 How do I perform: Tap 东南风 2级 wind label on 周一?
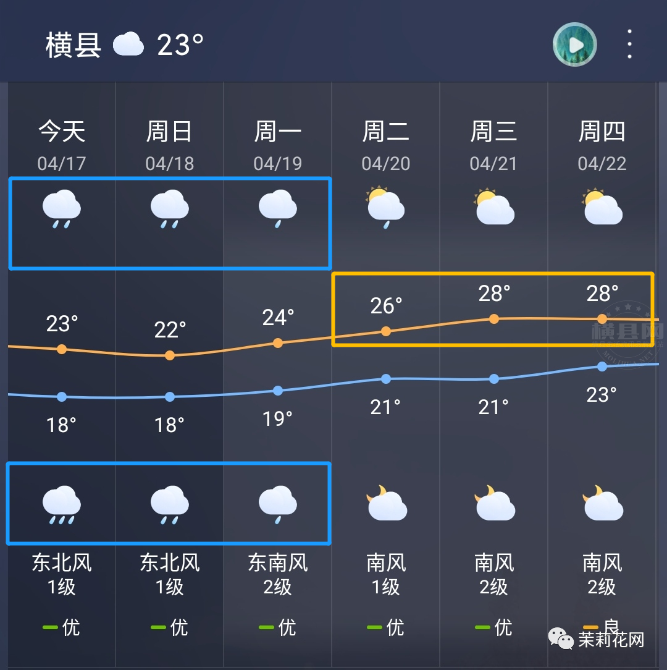tap(277, 574)
